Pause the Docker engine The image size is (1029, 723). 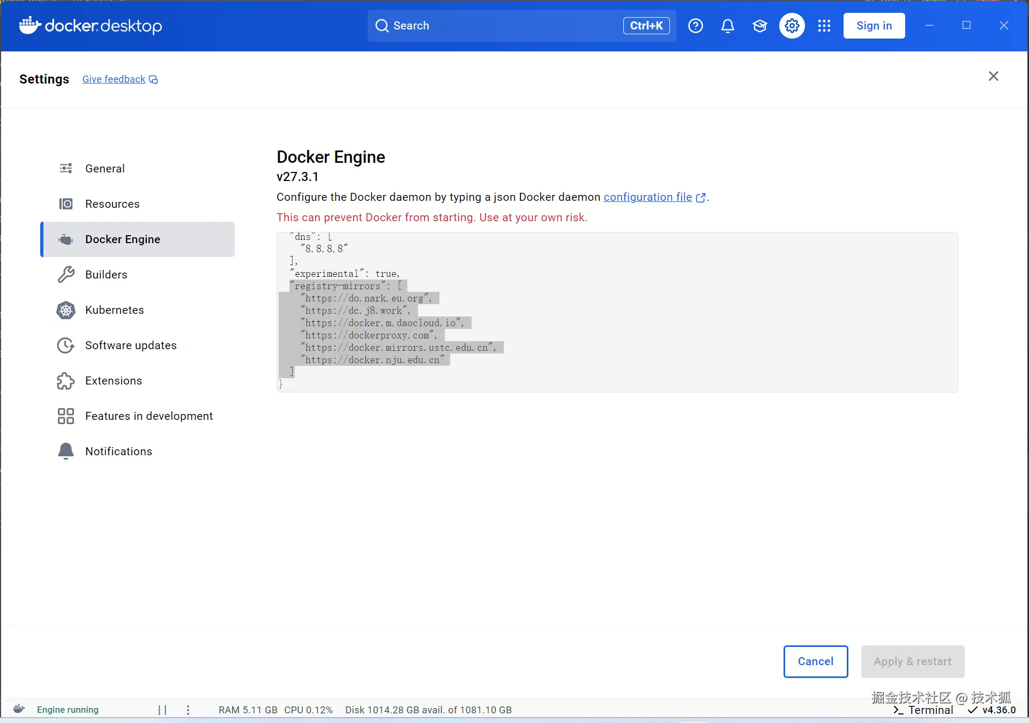pyautogui.click(x=162, y=710)
